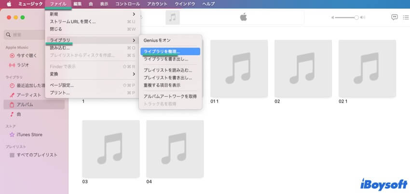This screenshot has height=194, width=410.
Task: Select ライブラリを整理 in submenu
Action: (x=170, y=52)
